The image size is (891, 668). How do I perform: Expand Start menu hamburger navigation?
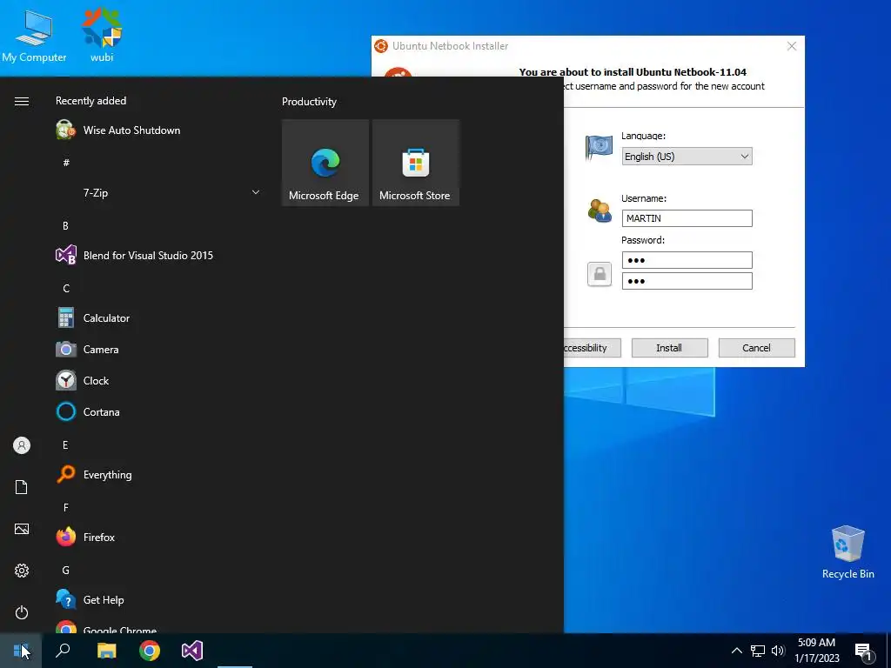click(x=22, y=101)
